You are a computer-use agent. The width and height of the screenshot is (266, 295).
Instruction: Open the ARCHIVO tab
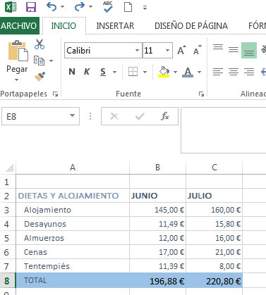pos(19,25)
